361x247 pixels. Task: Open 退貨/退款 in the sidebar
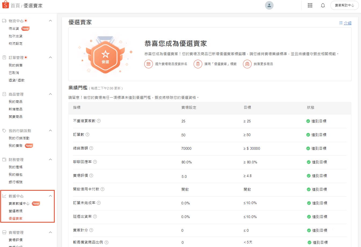[x=17, y=80]
